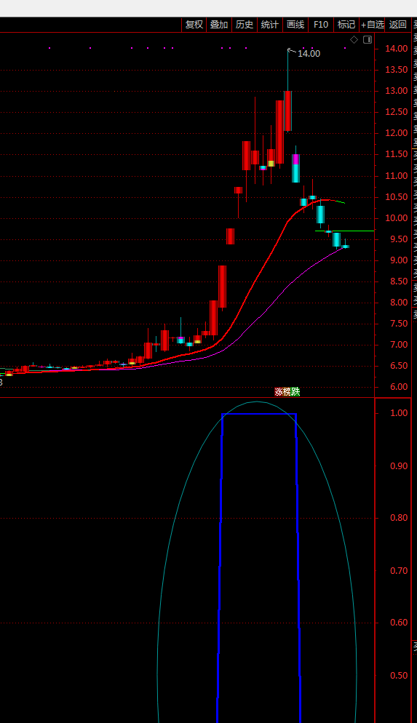Click the green horizontal line at 9.70
The image size is (417, 723).
click(x=344, y=231)
